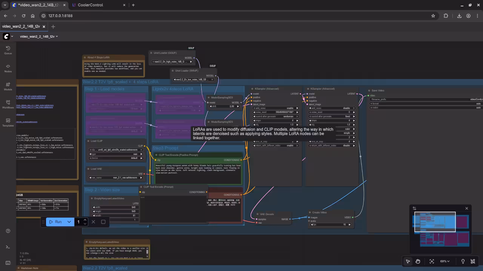The width and height of the screenshot is (483, 271).
Task: Click the blue Run button
Action: 55,222
